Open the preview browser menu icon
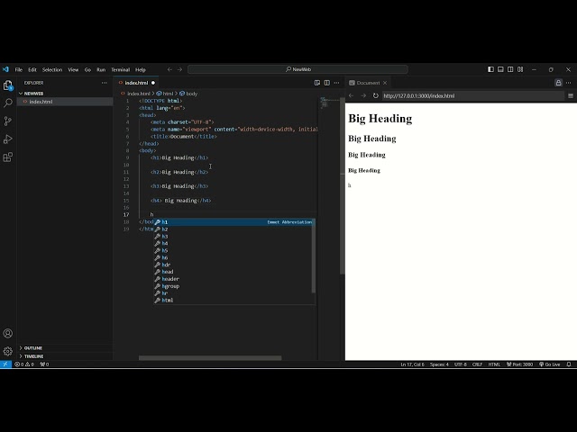Screen dimensions: 577x432 point(571,96)
